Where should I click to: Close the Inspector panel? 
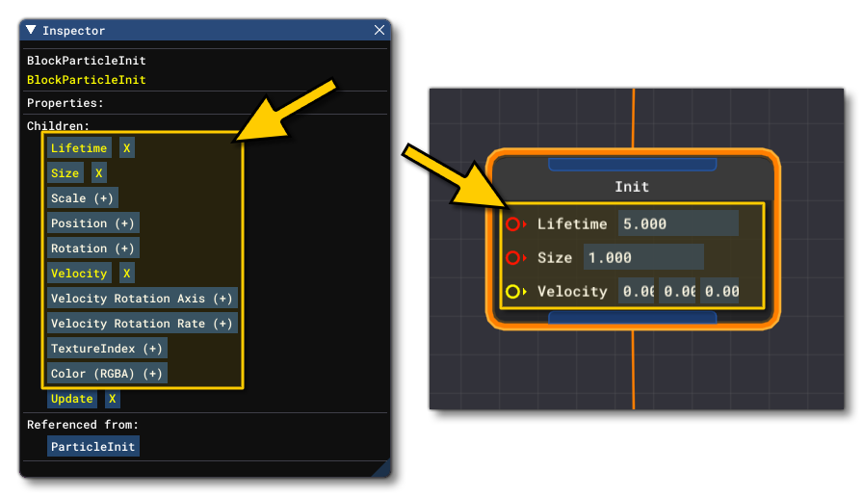[379, 31]
